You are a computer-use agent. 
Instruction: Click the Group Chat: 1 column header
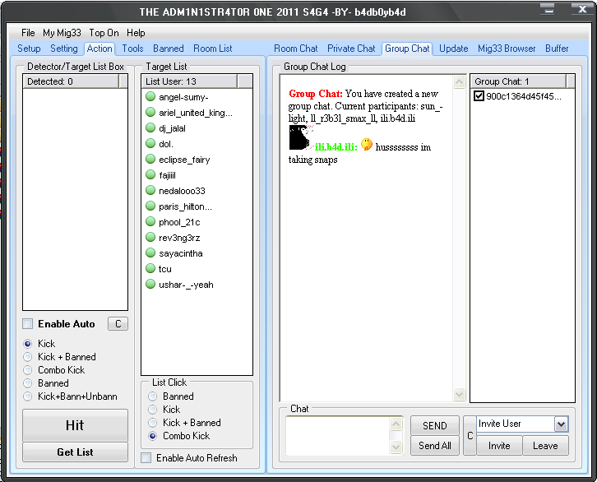click(x=518, y=81)
